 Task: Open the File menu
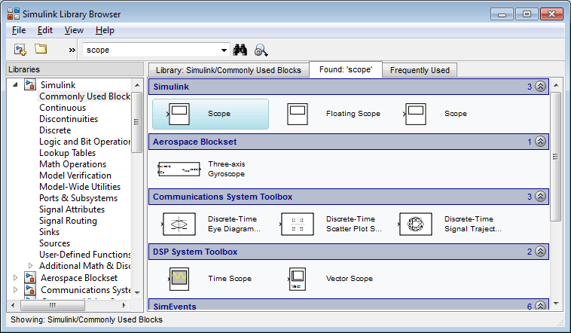tap(19, 30)
